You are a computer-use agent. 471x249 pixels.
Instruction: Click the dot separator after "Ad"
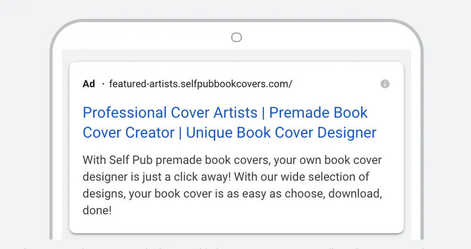pyautogui.click(x=102, y=84)
